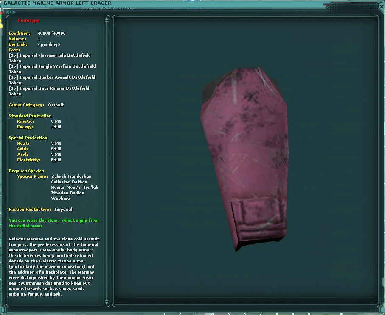Image resolution: width=385 pixels, height=315 pixels.
Task: Click the pink bracer 3D model preview
Action: [x=244, y=159]
